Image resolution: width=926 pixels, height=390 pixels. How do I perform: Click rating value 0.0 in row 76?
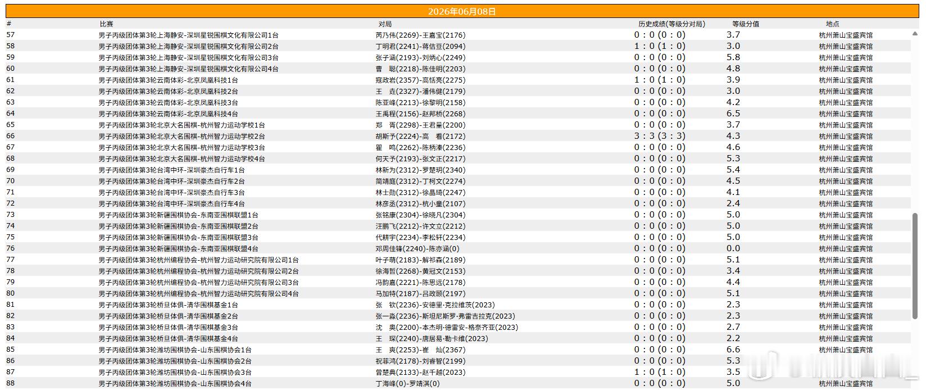pyautogui.click(x=733, y=248)
